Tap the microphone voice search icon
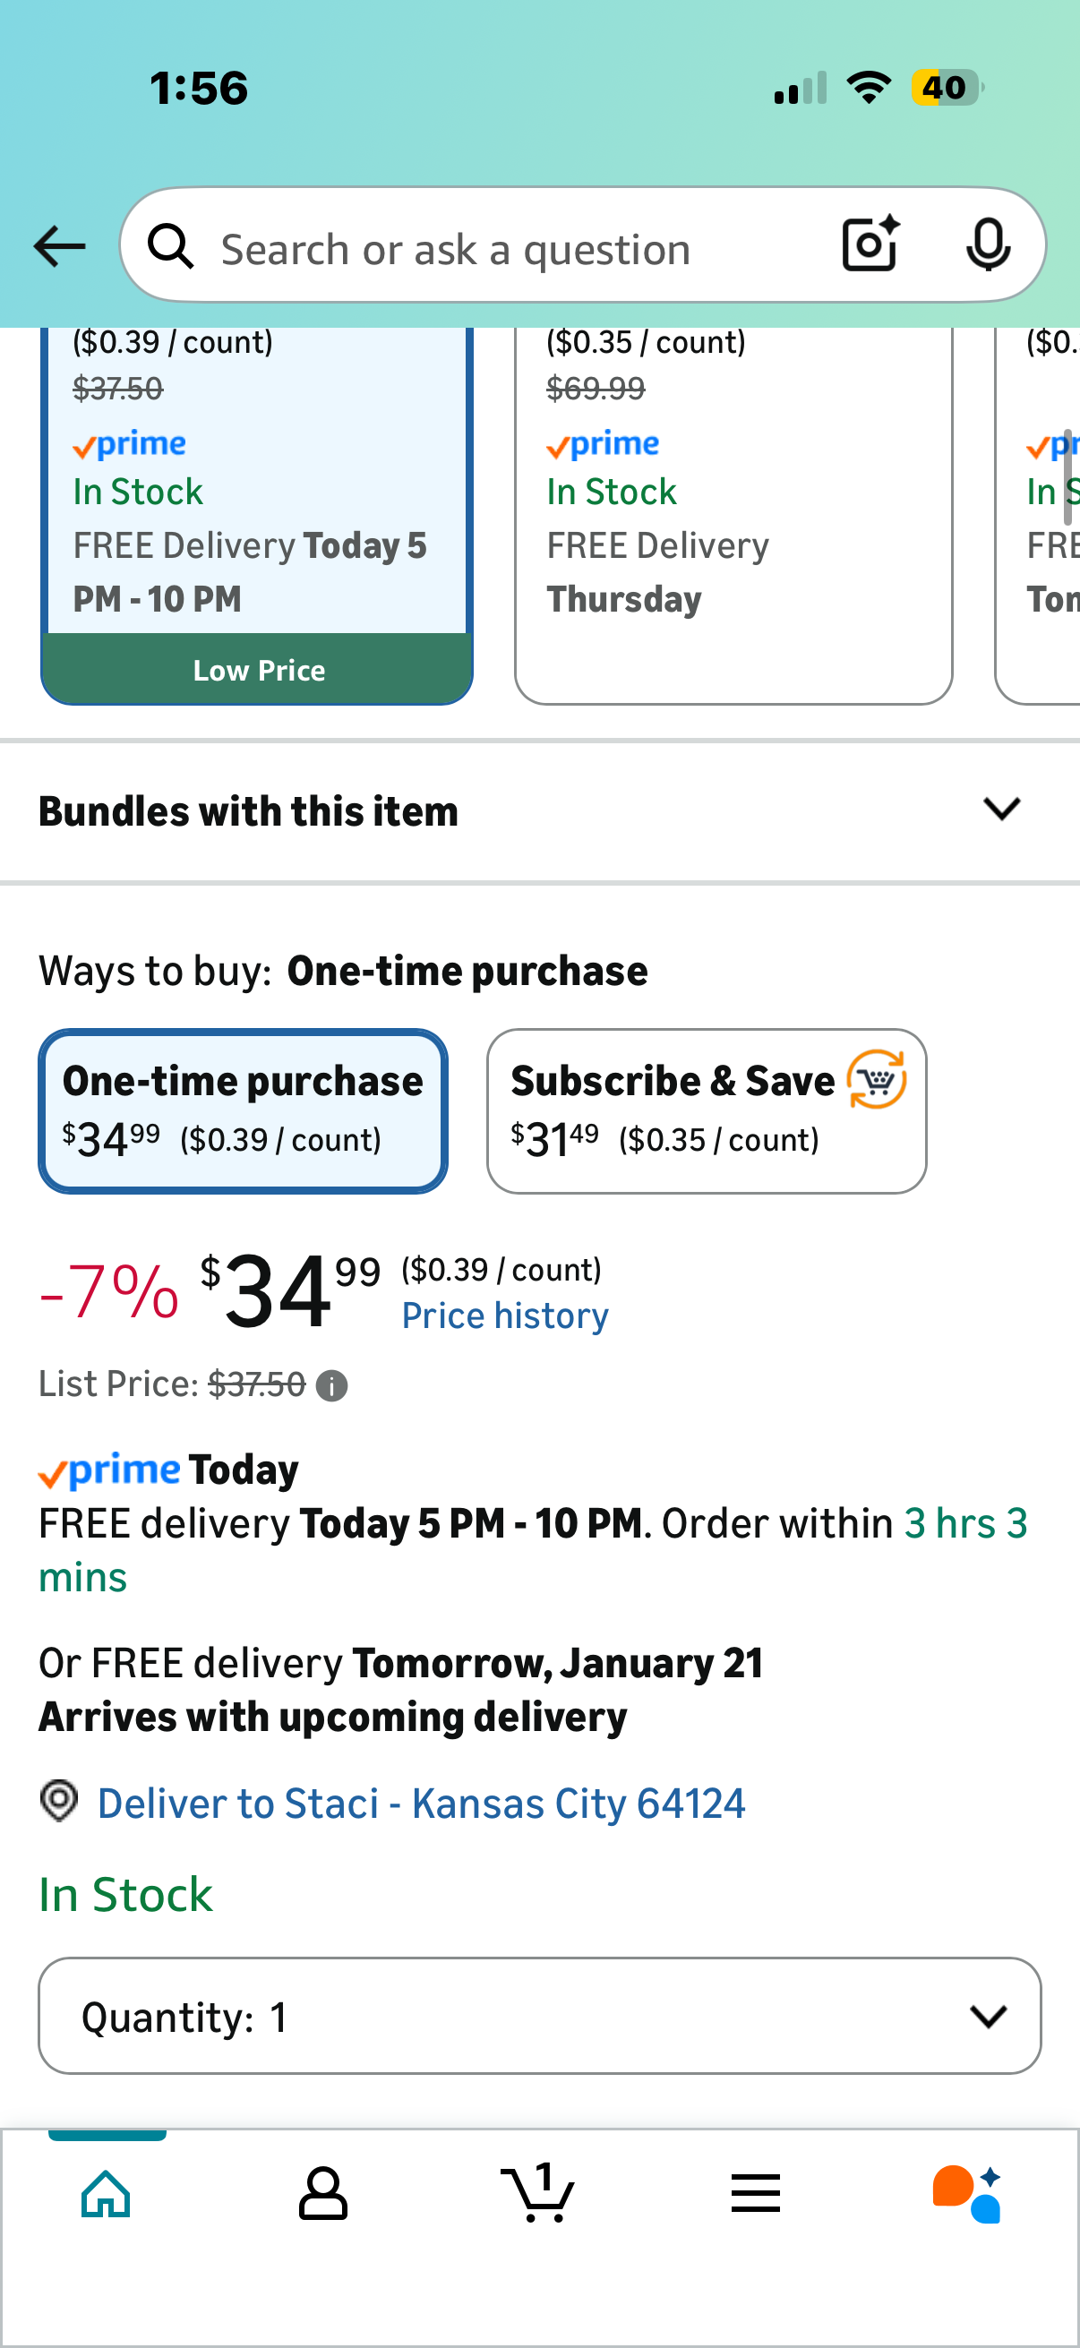The width and height of the screenshot is (1080, 2348). (x=987, y=244)
